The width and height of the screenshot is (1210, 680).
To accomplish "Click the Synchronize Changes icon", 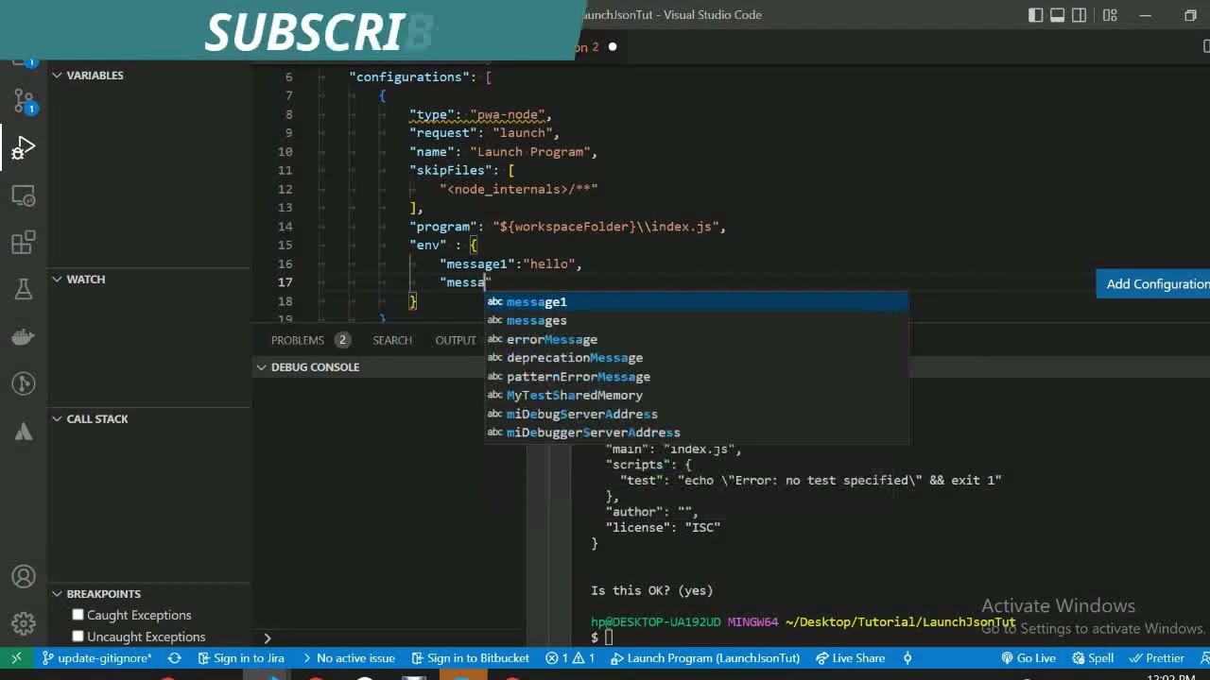I will click(x=174, y=657).
